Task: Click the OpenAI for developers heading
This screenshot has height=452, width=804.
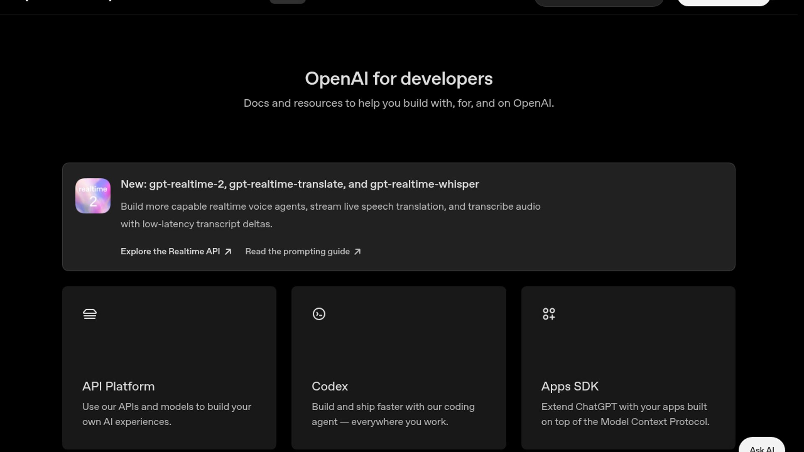Action: 399,79
